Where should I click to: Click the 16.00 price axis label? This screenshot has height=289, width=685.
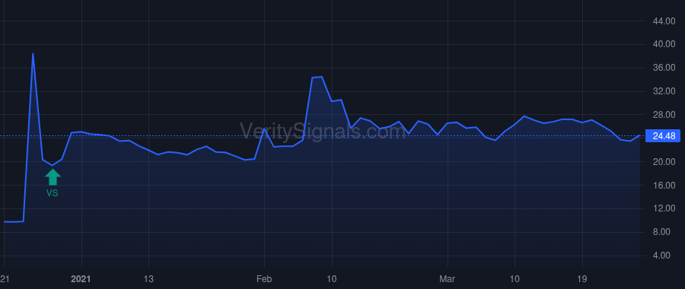664,186
